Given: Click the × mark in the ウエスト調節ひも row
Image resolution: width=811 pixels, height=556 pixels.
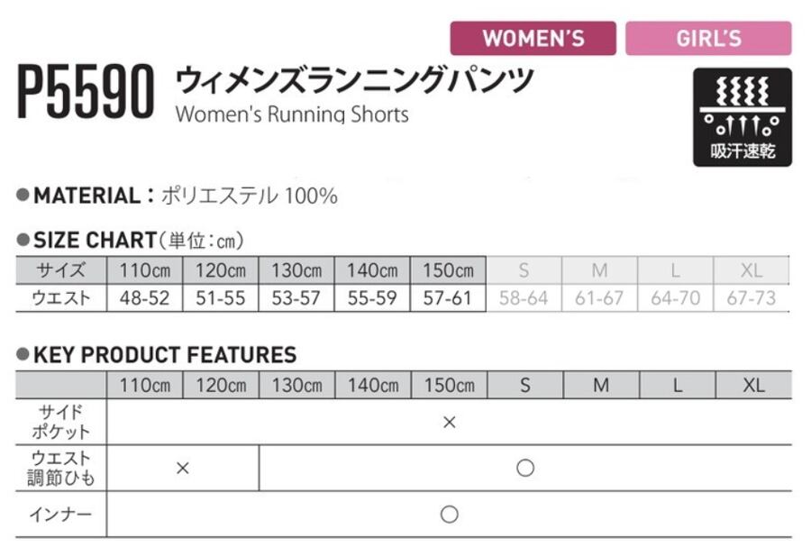Looking at the screenshot, I should click(183, 468).
